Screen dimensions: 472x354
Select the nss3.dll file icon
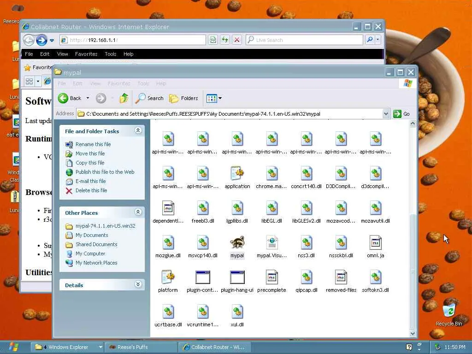307,243
